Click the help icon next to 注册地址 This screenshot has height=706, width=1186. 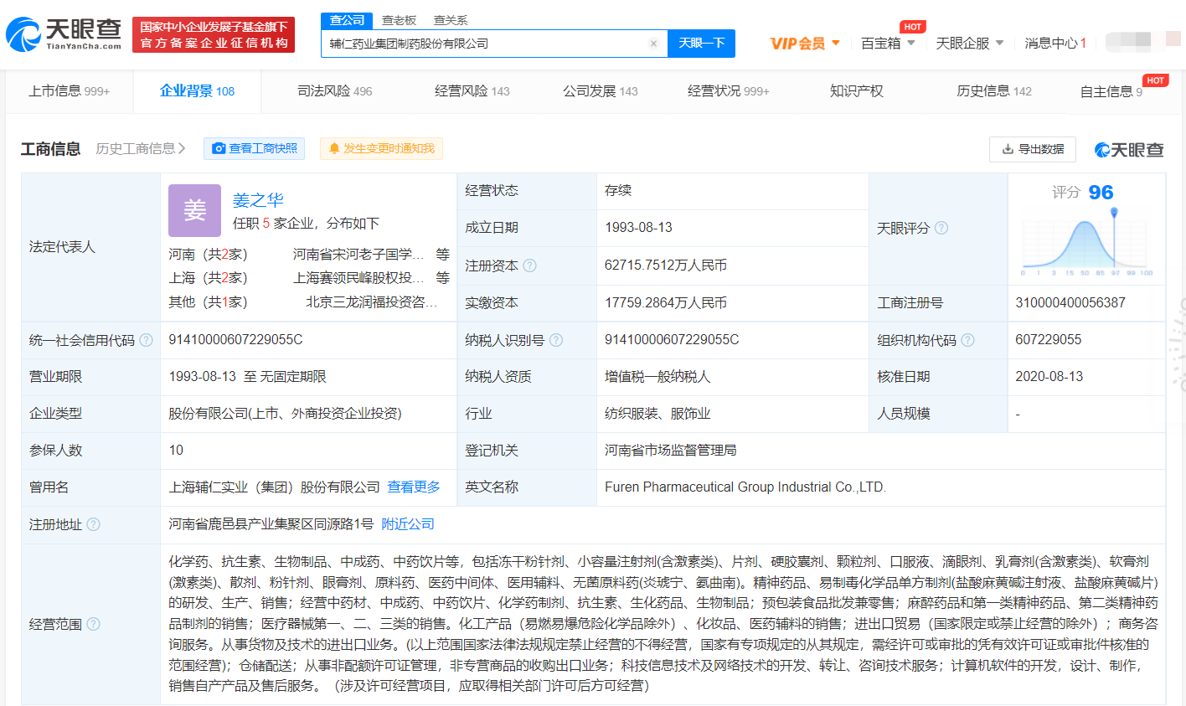(93, 524)
